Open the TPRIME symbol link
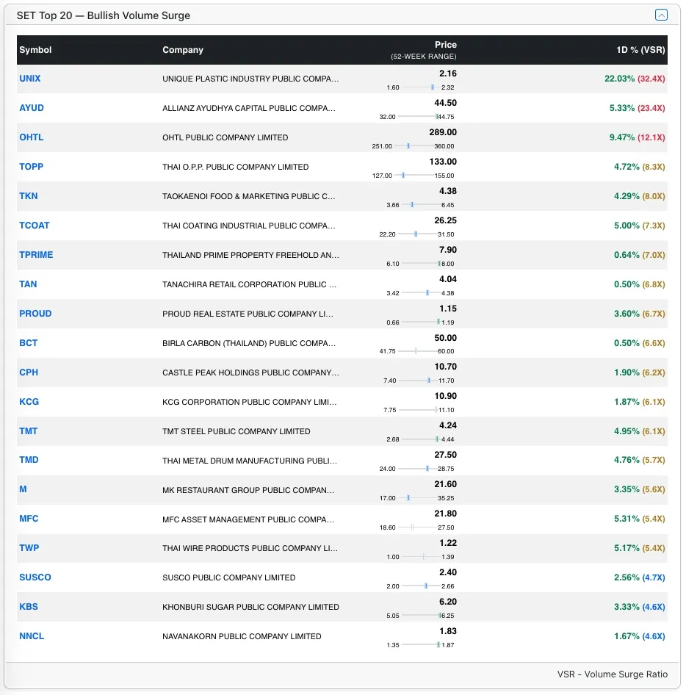 (x=36, y=255)
